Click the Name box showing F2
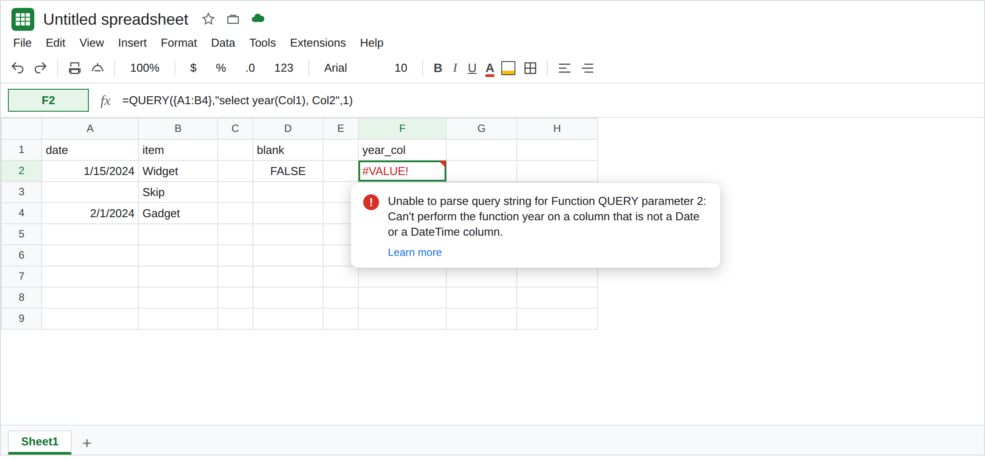This screenshot has height=459, width=985. point(48,100)
